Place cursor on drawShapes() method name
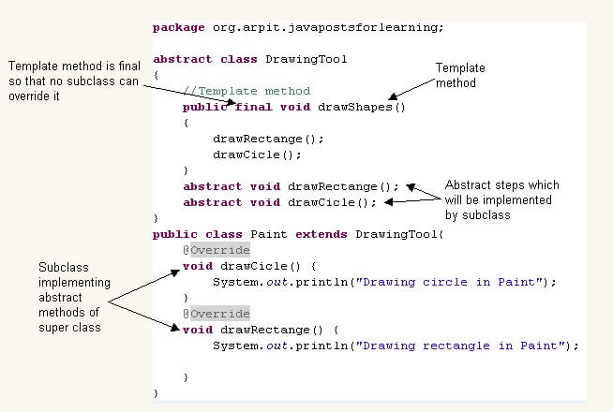Viewport: 613px width, 412px height. (362, 107)
